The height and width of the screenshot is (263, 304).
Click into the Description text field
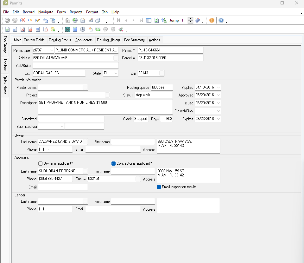point(105,107)
